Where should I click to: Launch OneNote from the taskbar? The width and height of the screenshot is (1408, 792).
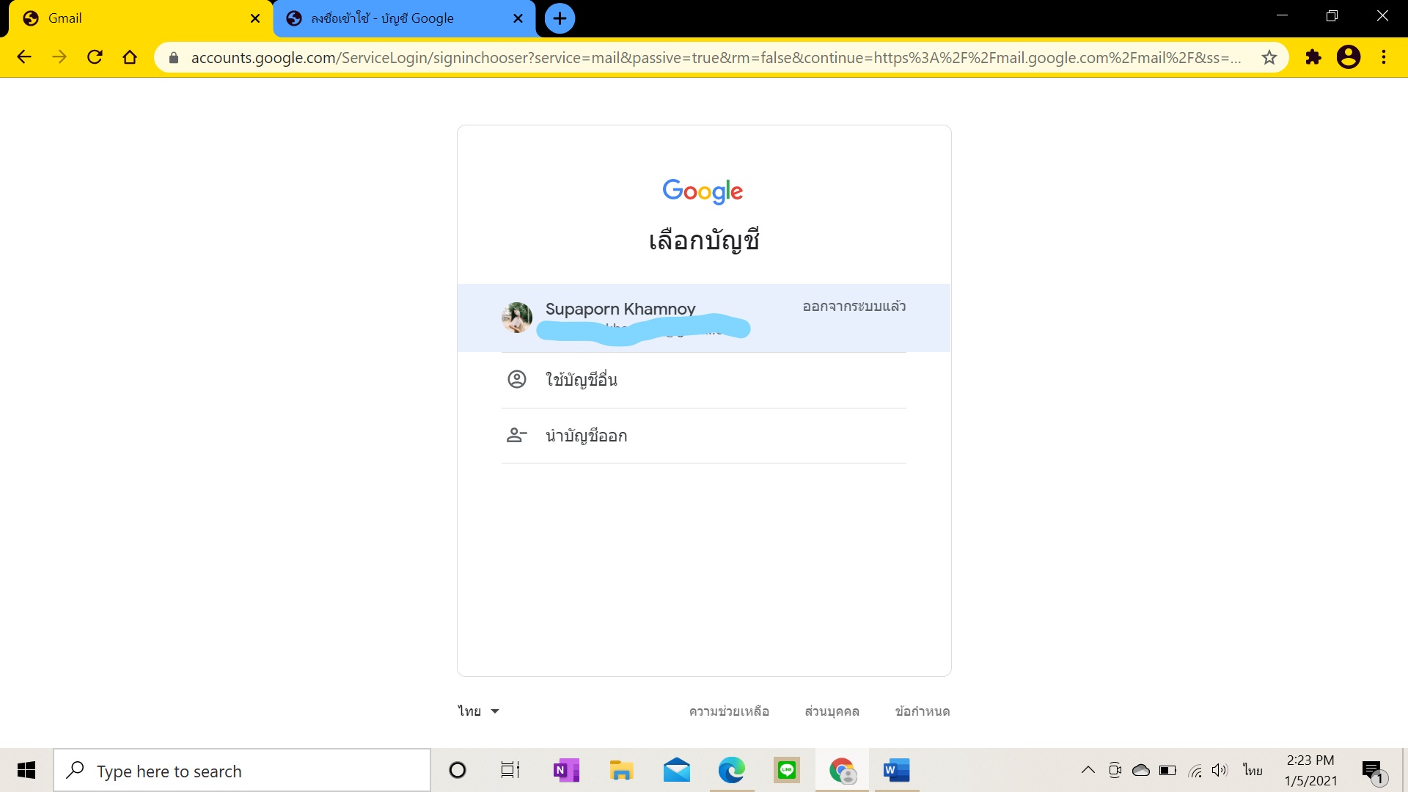pyautogui.click(x=566, y=770)
